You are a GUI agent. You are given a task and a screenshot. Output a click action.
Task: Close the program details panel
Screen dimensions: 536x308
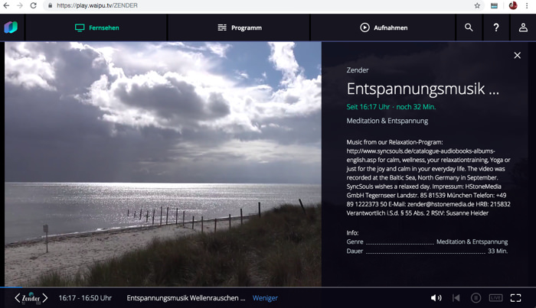tap(517, 55)
